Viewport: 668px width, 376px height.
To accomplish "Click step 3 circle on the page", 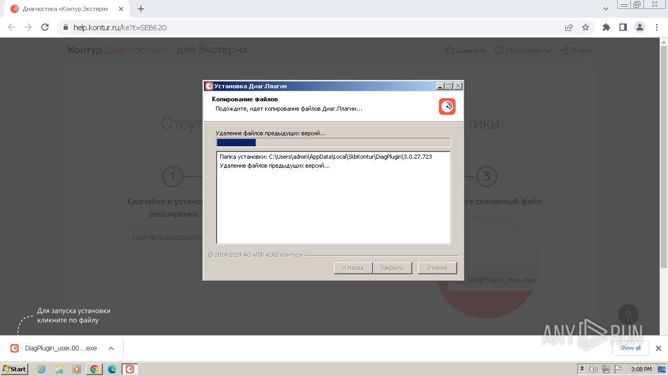I will (x=486, y=177).
